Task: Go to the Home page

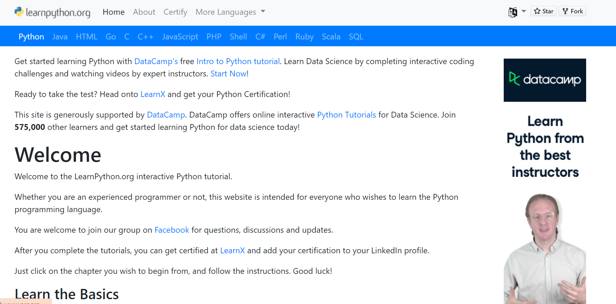Action: click(114, 12)
